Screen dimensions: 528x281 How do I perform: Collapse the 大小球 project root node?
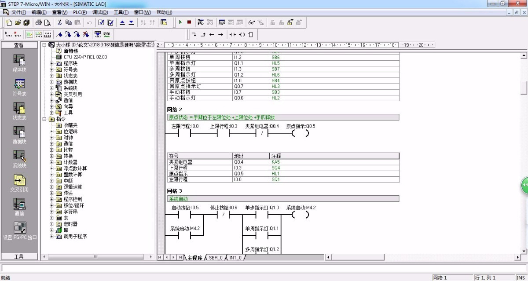[x=44, y=45]
